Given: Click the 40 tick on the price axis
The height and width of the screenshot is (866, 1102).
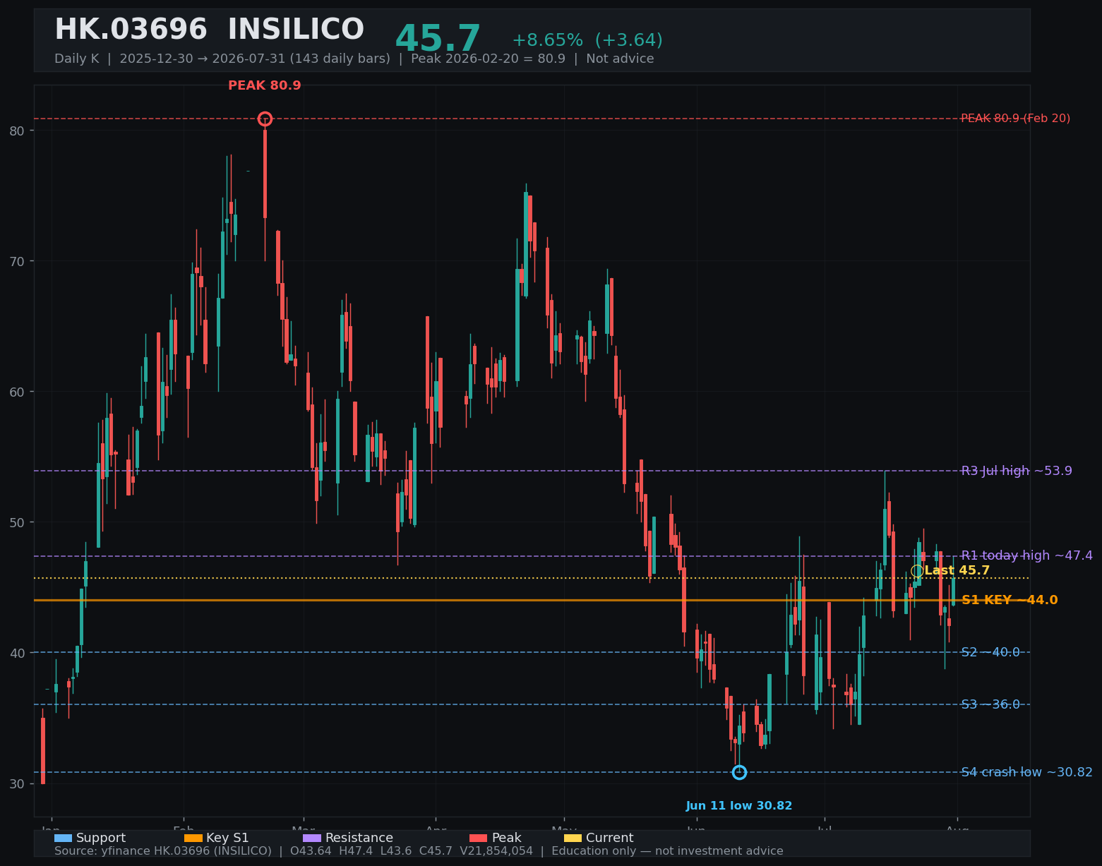Looking at the screenshot, I should pos(17,653).
